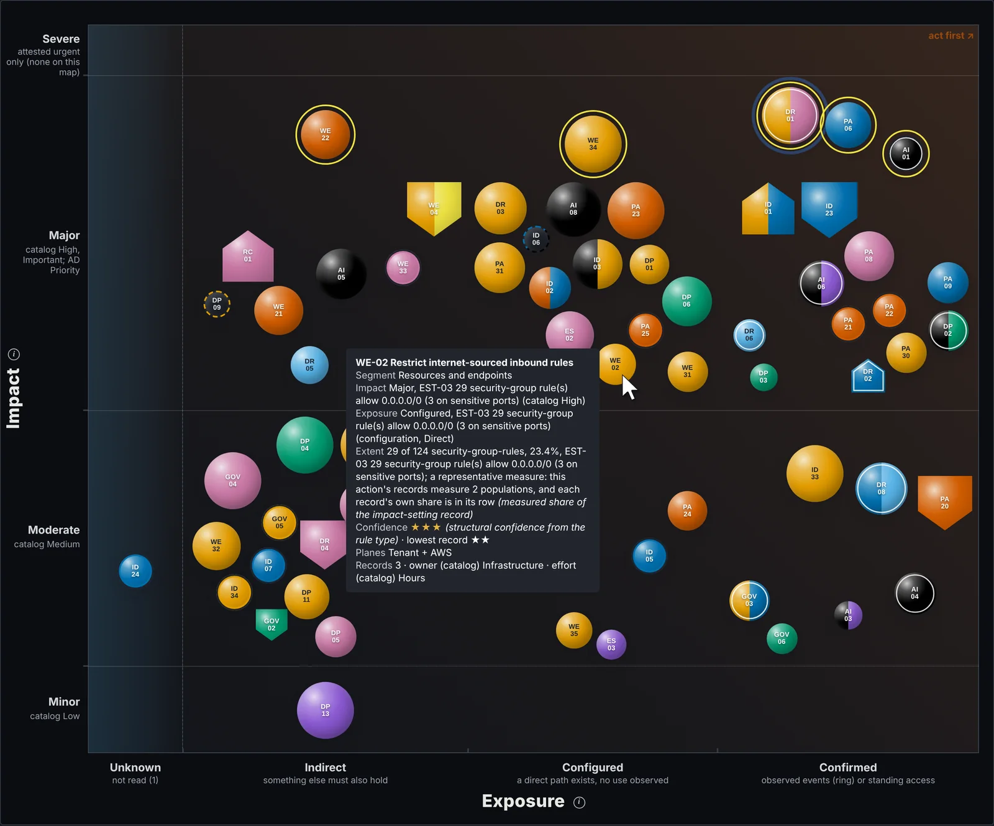Select the DP 06 green bubble
The width and height of the screenshot is (994, 826).
point(686,301)
